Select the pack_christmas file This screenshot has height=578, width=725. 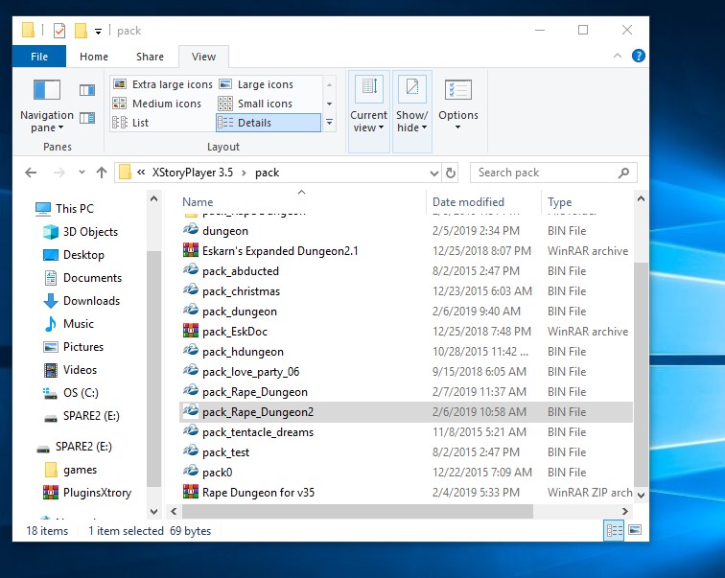[x=241, y=291]
